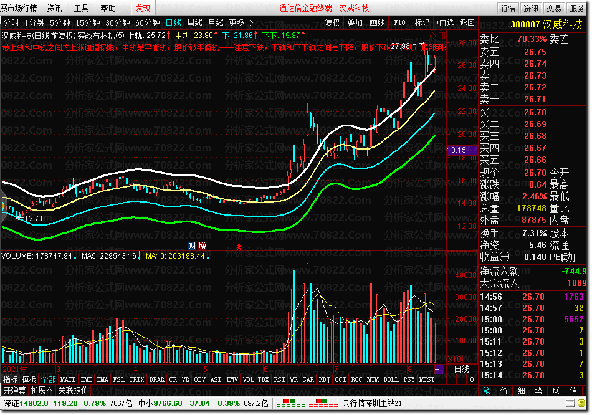This screenshot has height=415, width=592.
Task: Click the 行情 button at top right
Action: click(x=508, y=8)
